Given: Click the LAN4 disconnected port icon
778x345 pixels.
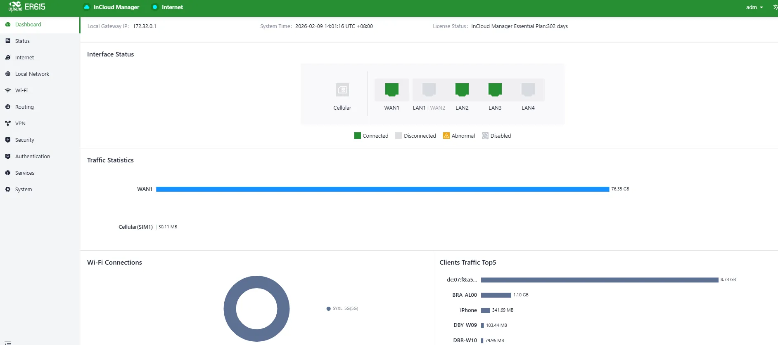Looking at the screenshot, I should pos(528,89).
